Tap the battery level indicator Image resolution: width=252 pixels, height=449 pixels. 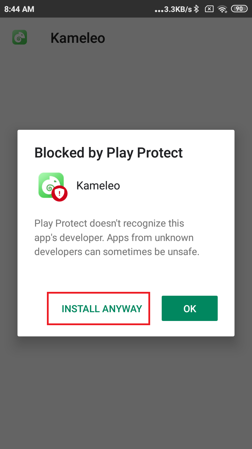click(x=239, y=9)
